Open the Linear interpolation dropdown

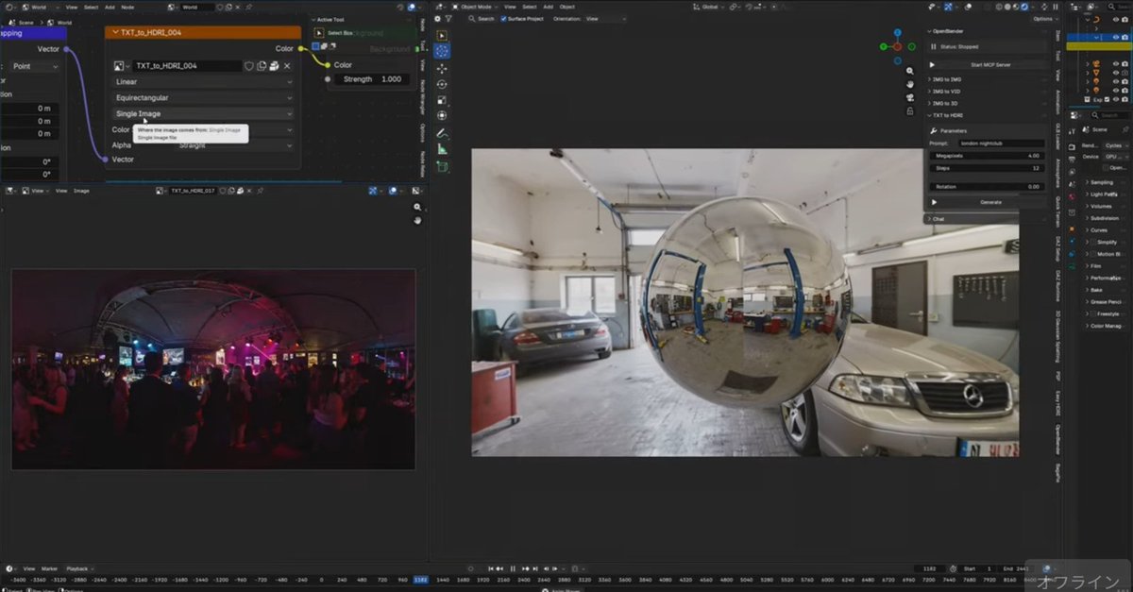[203, 82]
